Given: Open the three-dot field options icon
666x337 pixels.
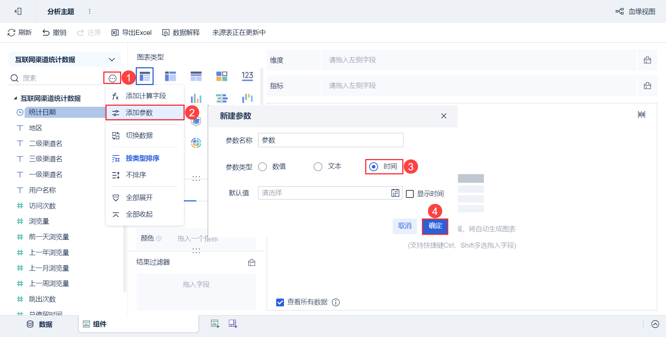Looking at the screenshot, I should (x=112, y=78).
